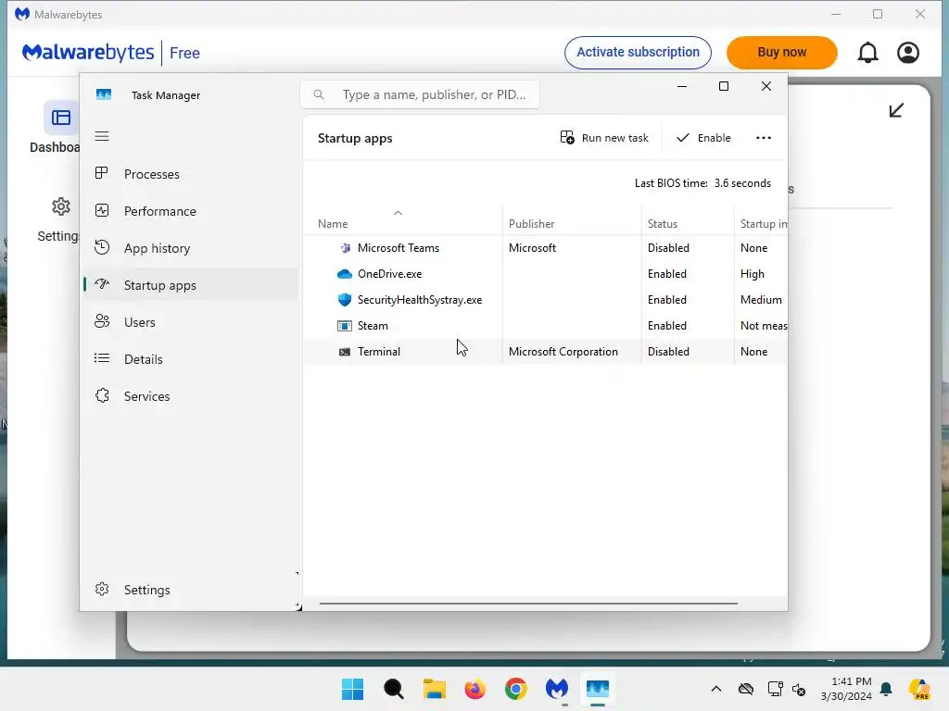Click the collapse arrow in Malwarebytes panel
949x711 pixels.
[896, 110]
